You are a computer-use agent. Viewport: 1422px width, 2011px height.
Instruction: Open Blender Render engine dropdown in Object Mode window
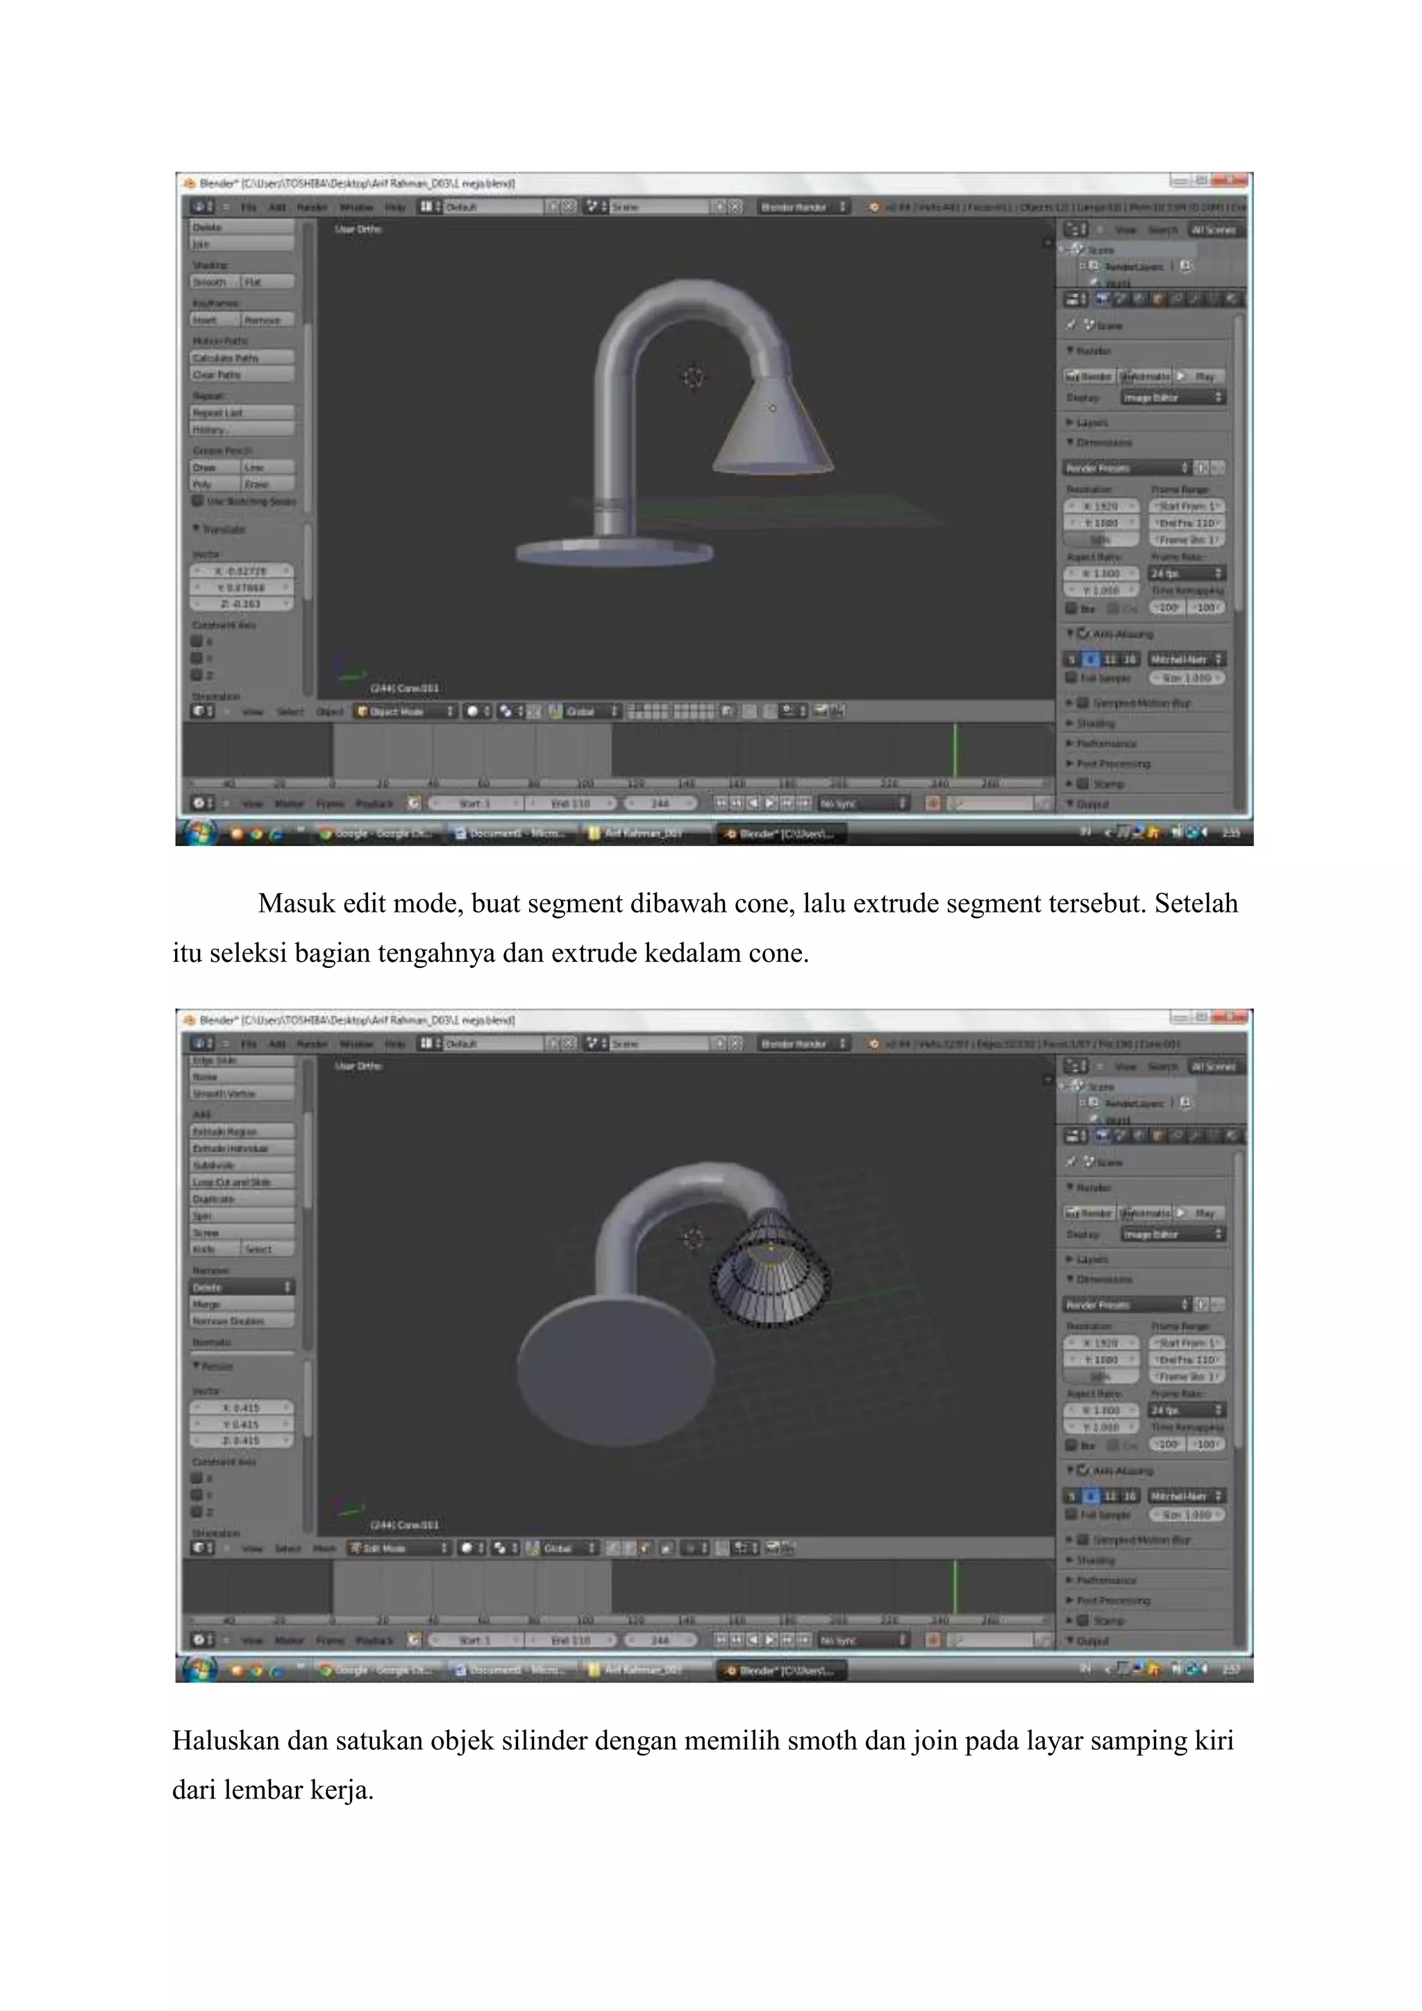coord(804,207)
